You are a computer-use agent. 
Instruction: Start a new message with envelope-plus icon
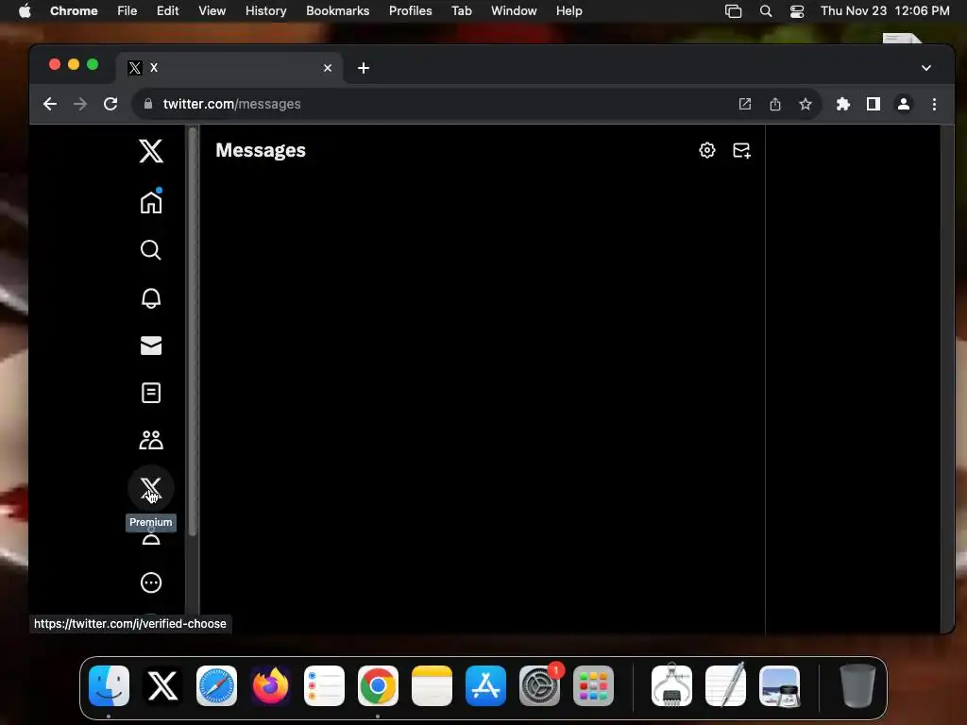pyautogui.click(x=741, y=150)
